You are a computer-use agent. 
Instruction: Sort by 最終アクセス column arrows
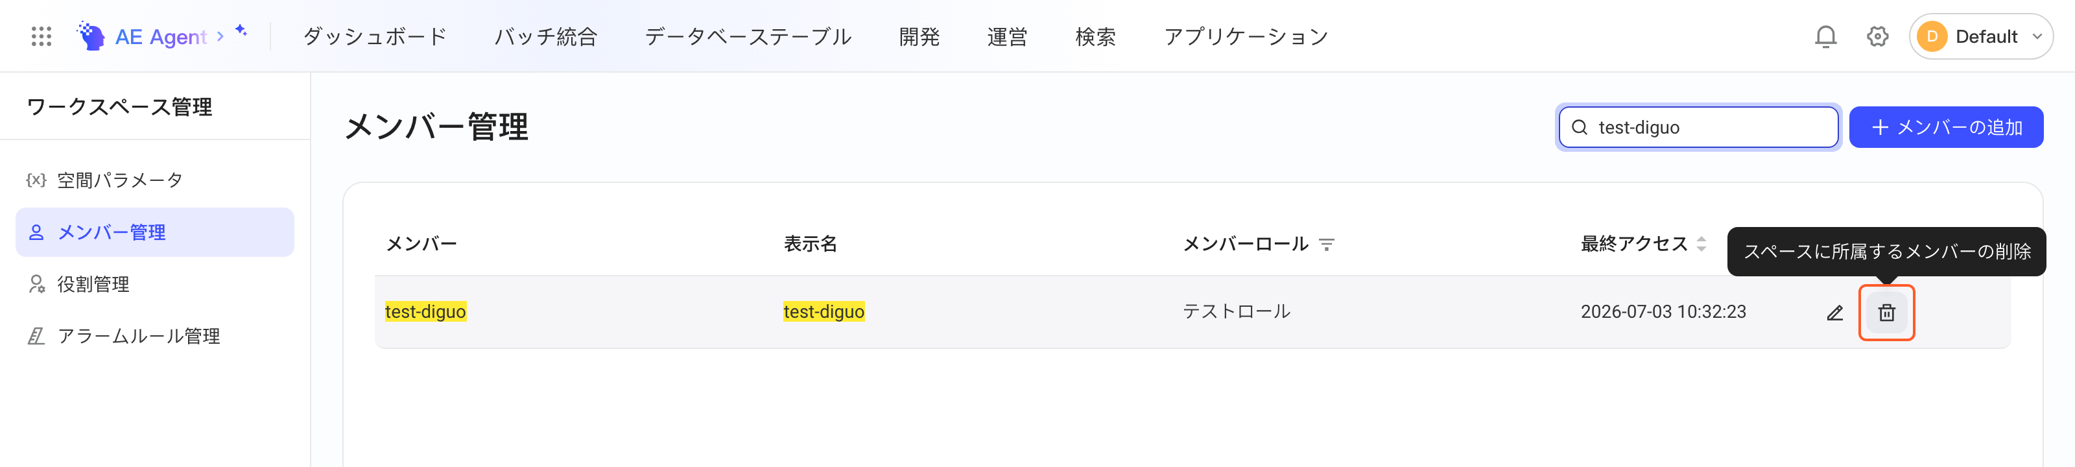[1701, 244]
